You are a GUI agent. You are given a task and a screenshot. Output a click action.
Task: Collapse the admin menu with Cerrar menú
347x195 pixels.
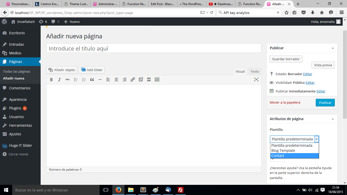tap(15, 154)
